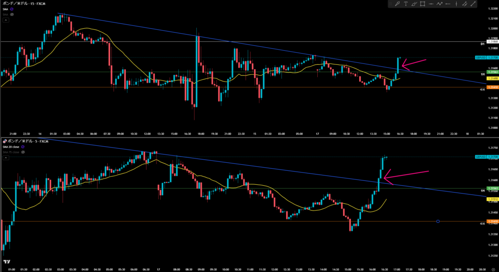Choose the parallel channel tool
The image size is (499, 272).
coord(466,4)
